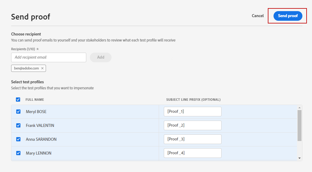Click the scroll down arrow of profile list

click(x=299, y=158)
